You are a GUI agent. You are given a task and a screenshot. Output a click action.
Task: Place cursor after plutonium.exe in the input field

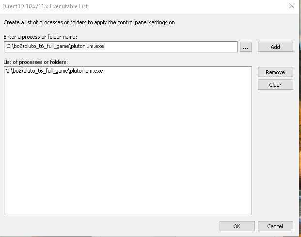(104, 46)
